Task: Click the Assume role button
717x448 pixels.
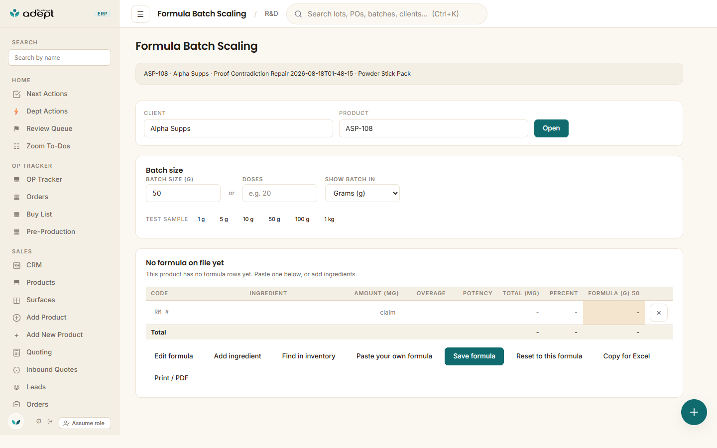Action: (x=85, y=423)
